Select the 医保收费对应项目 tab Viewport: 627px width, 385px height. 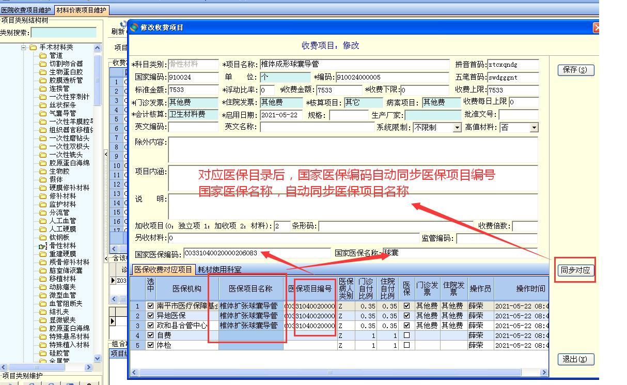point(163,270)
